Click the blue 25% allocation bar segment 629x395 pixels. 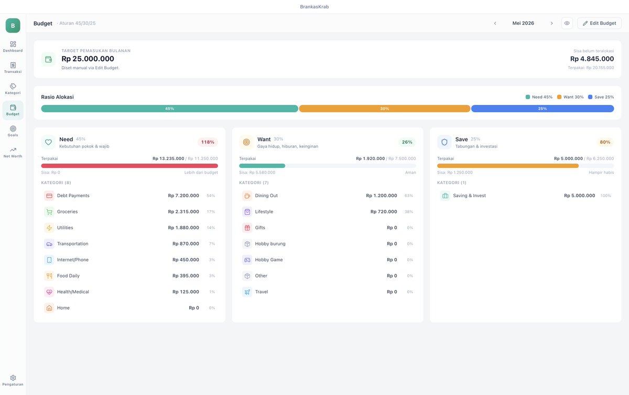(543, 109)
